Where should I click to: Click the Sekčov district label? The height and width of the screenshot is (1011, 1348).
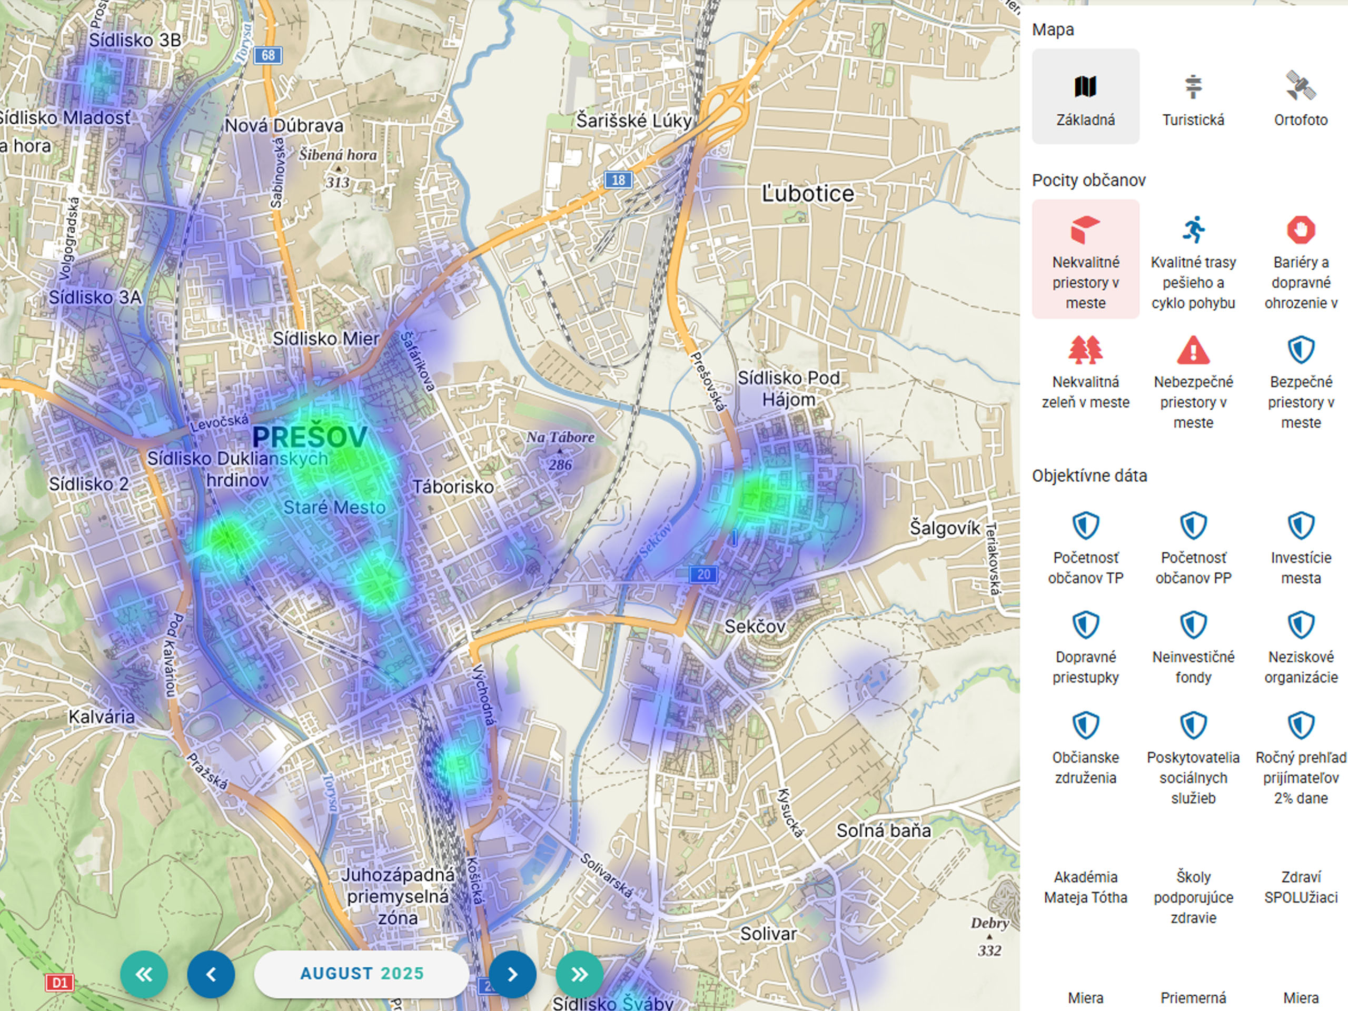[x=755, y=627]
